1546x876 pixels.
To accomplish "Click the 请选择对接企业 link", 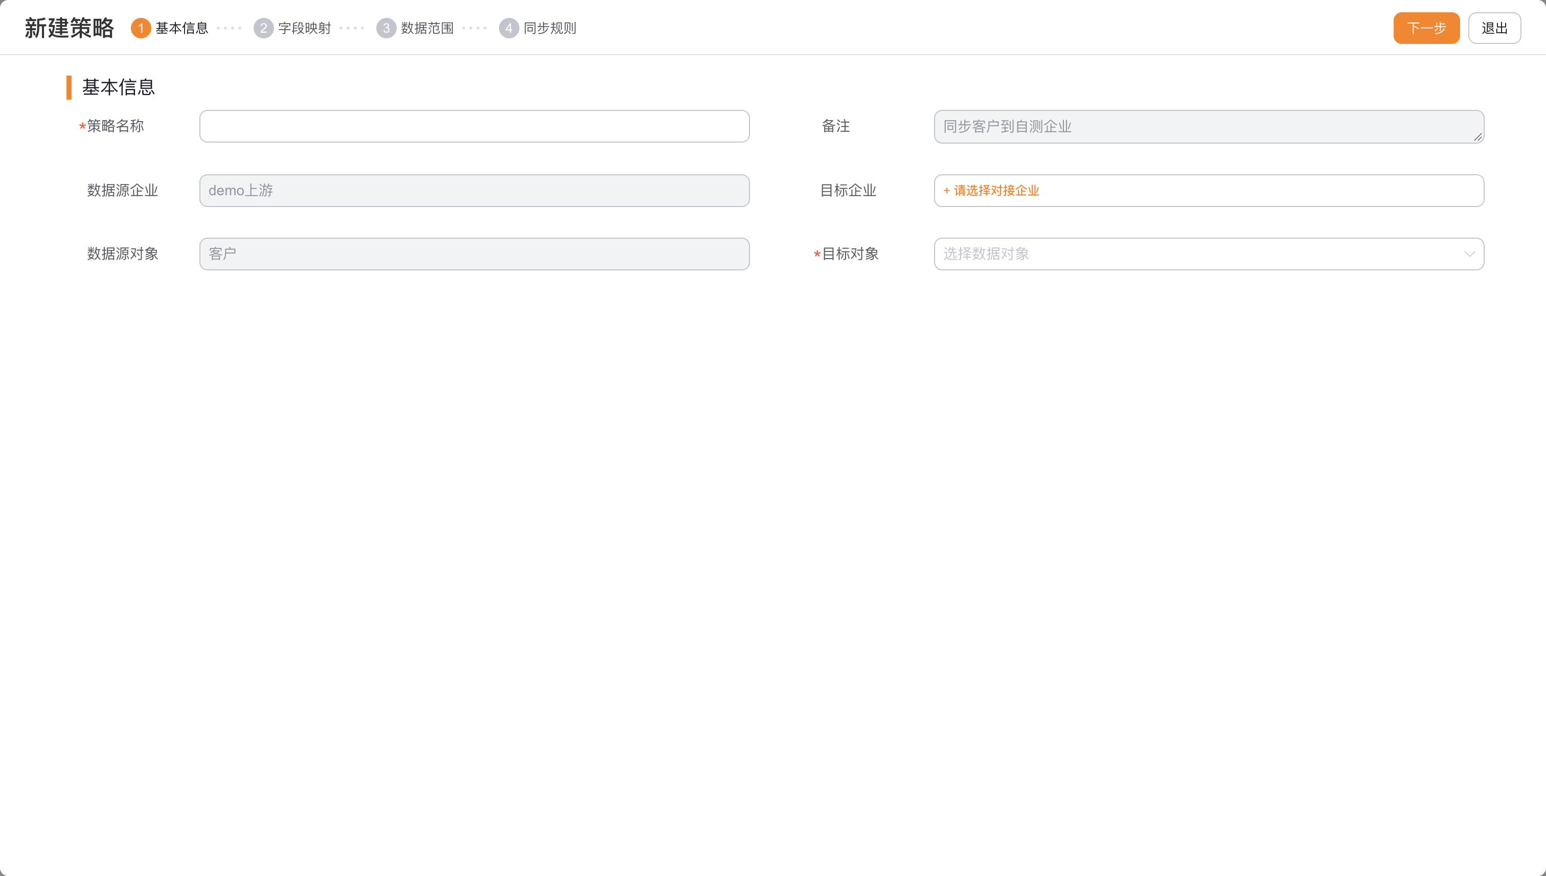I will [991, 191].
